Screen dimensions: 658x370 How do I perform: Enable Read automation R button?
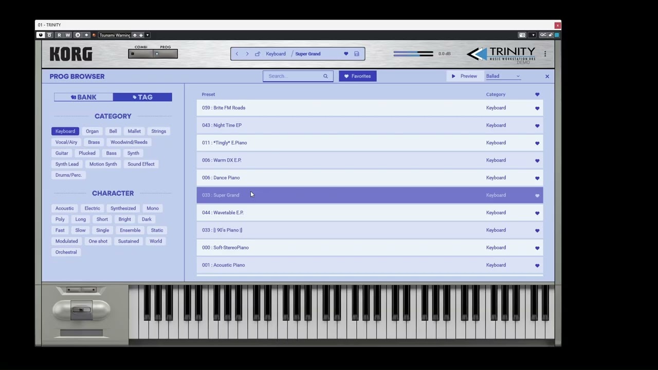click(59, 35)
